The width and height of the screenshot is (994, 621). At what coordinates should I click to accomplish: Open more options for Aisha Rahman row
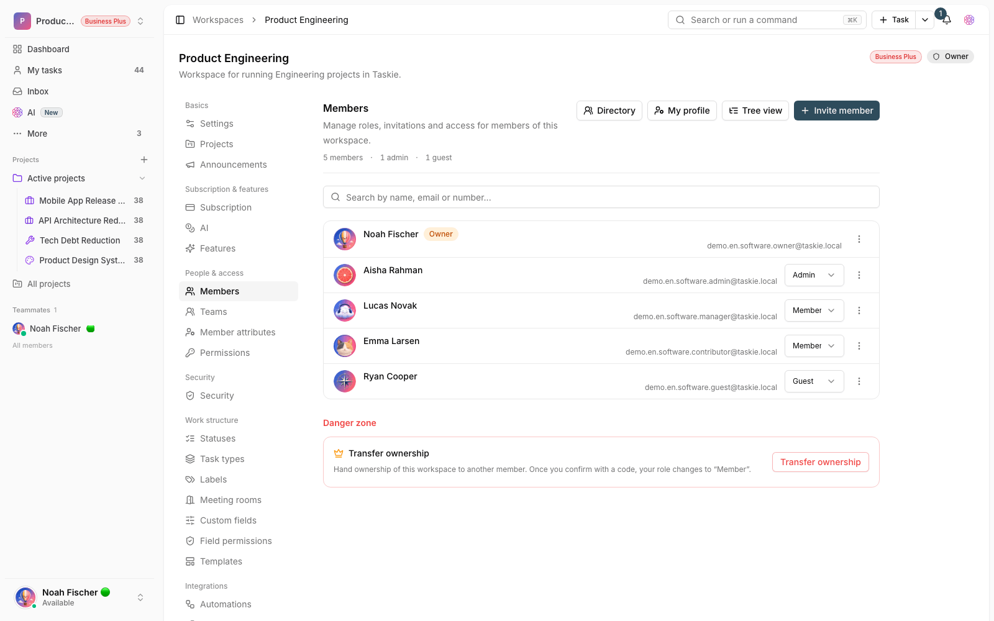tap(859, 275)
